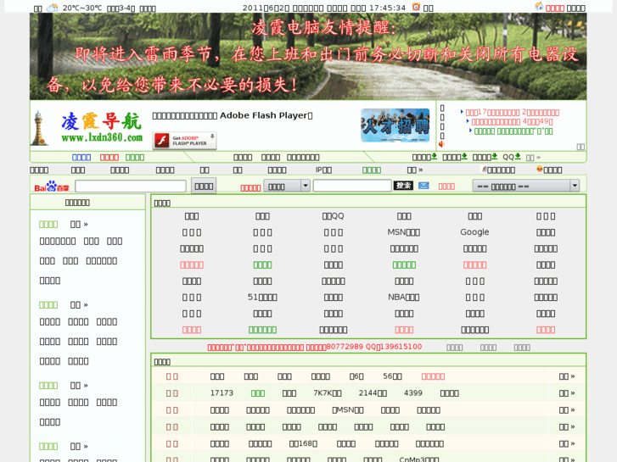Open the wide dropdown with dashes
The width and height of the screenshot is (617, 462).
coord(526,186)
